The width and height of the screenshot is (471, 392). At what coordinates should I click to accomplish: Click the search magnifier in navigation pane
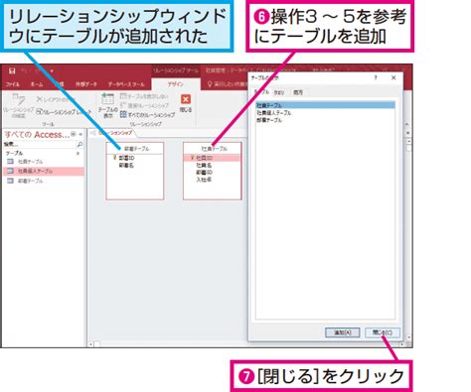79,145
